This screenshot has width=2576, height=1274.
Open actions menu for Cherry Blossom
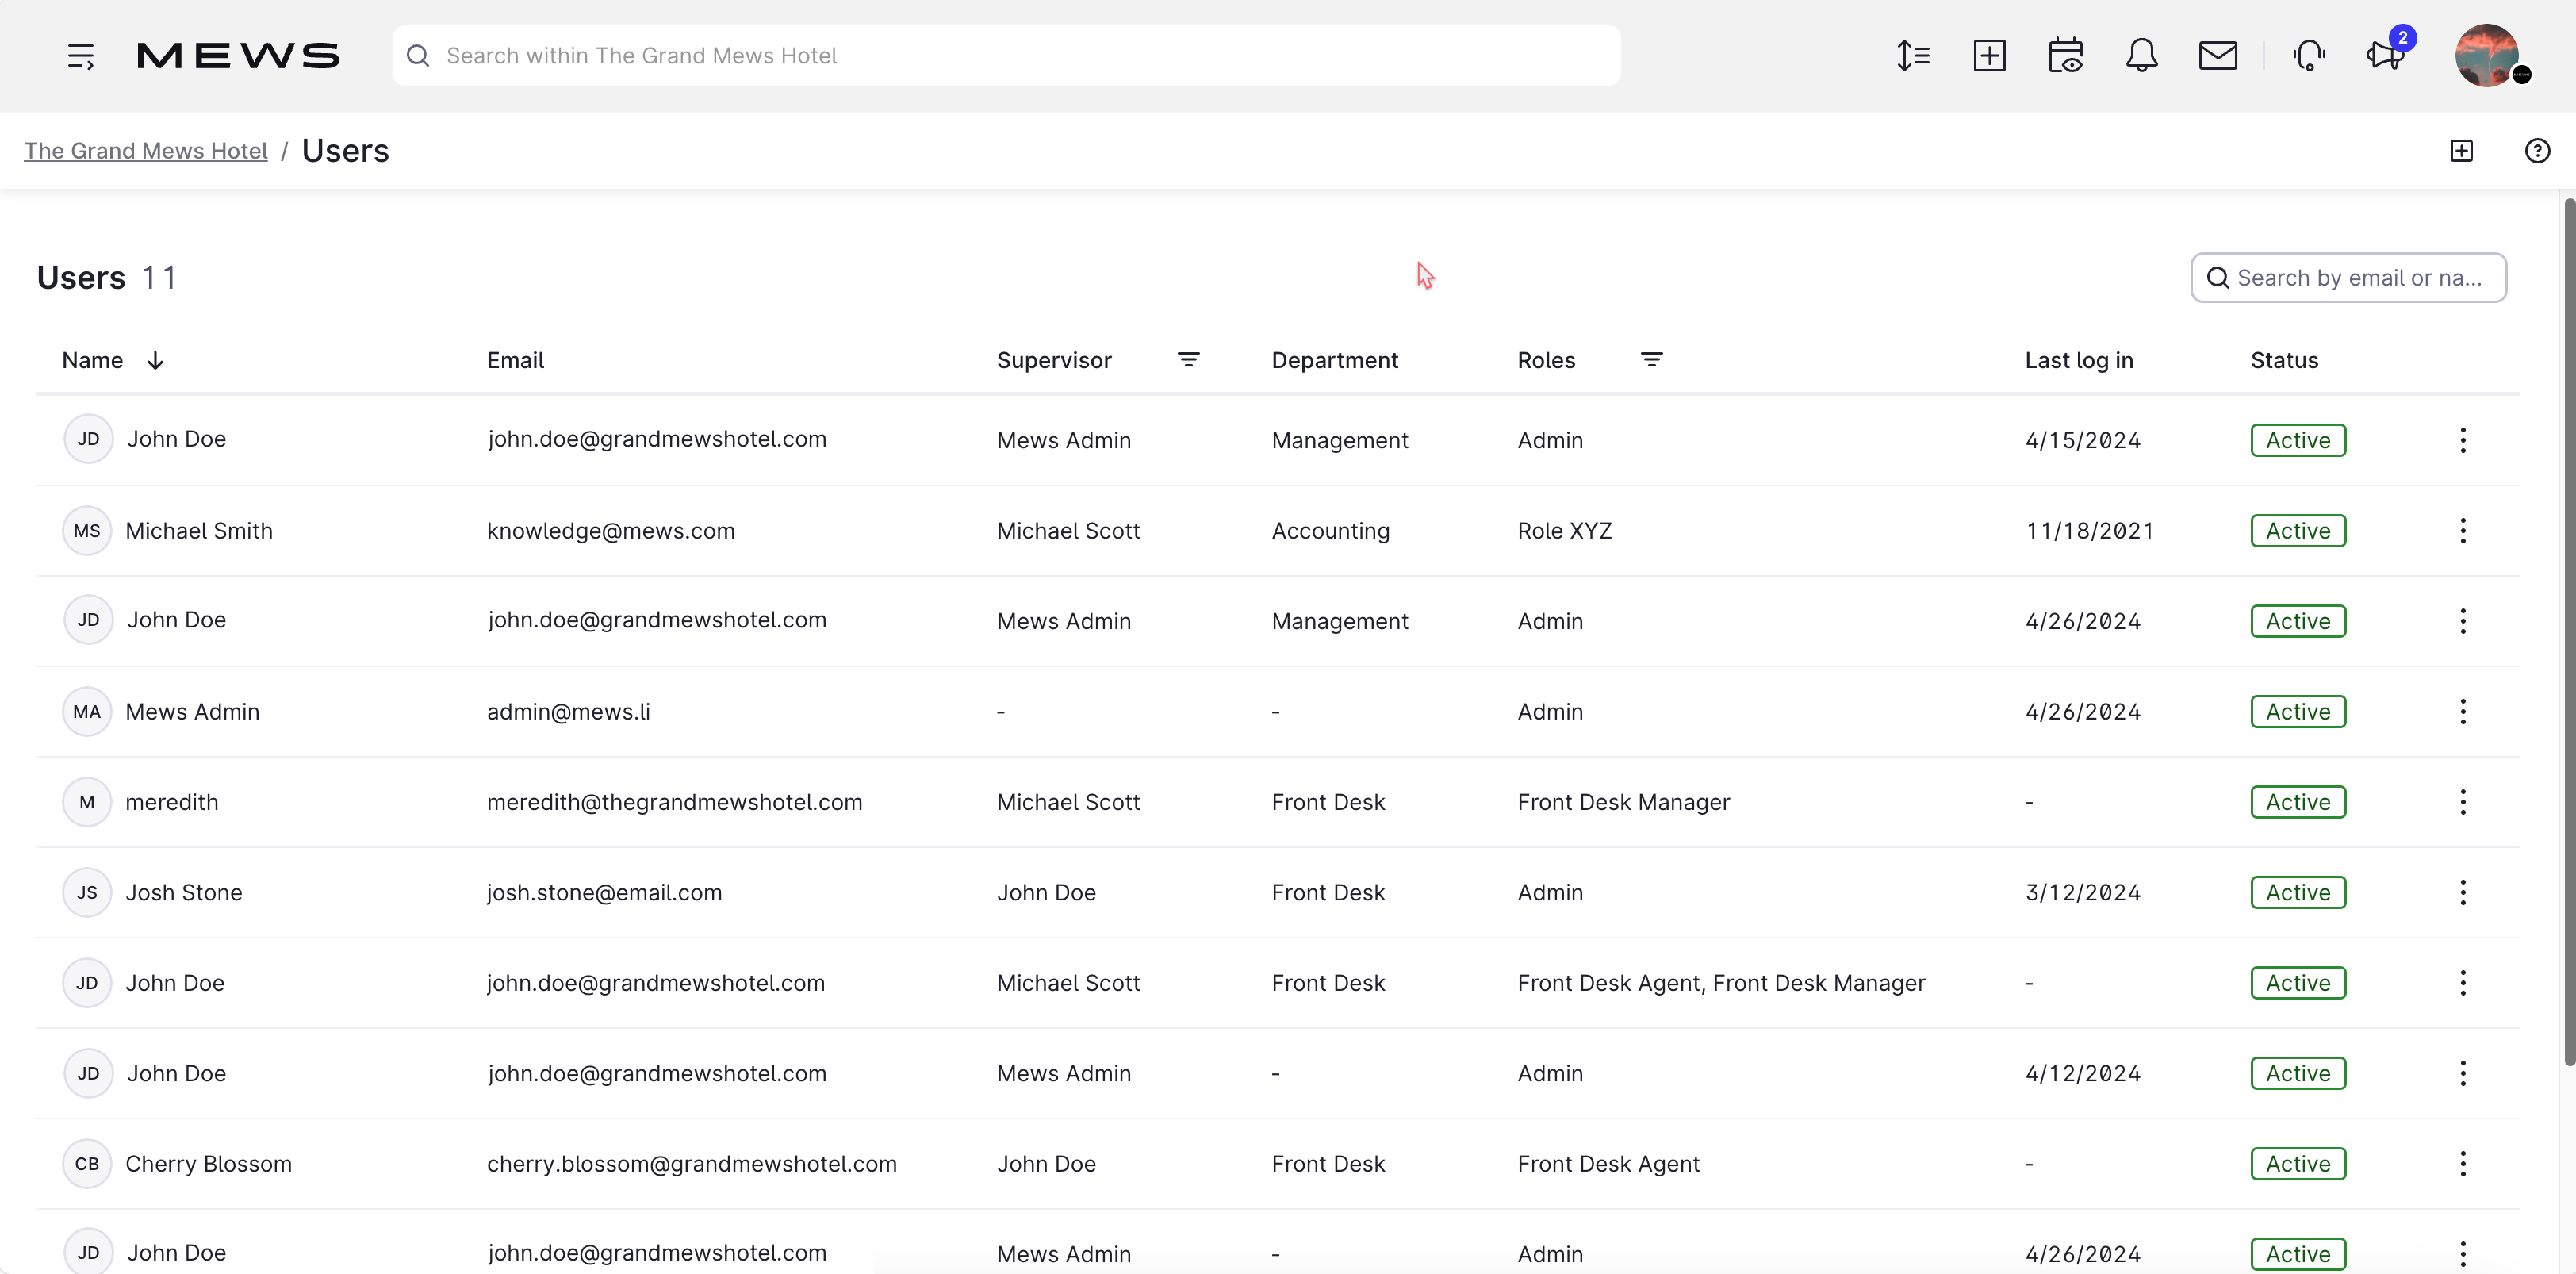pyautogui.click(x=2464, y=1163)
